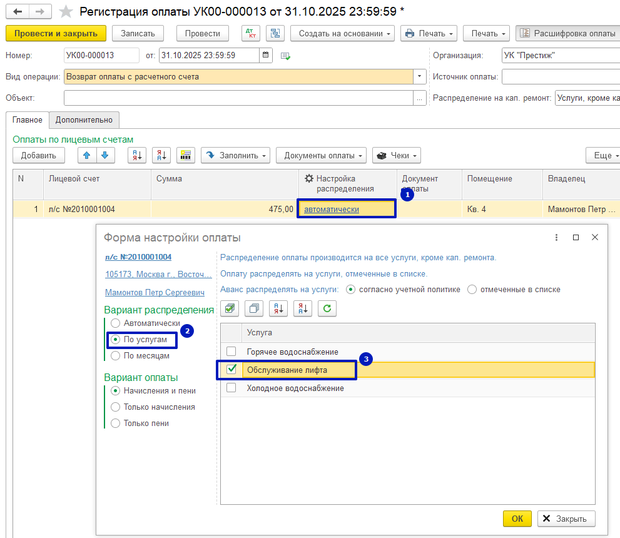
Task: Choose the Только пени payment option
Action: tap(115, 424)
